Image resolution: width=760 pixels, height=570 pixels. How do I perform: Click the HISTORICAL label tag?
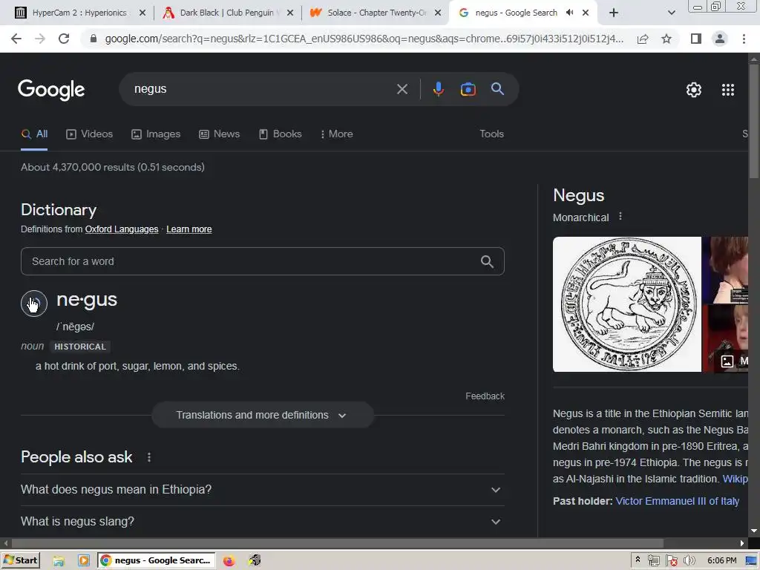(80, 347)
